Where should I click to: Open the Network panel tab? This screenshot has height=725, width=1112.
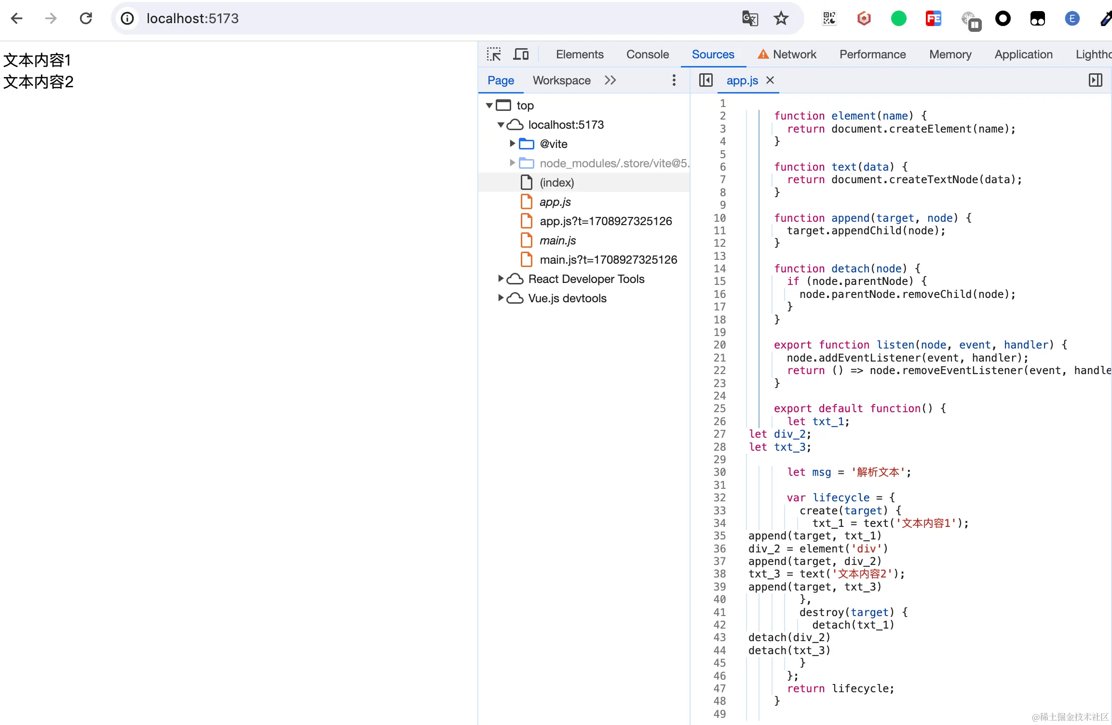pos(794,54)
